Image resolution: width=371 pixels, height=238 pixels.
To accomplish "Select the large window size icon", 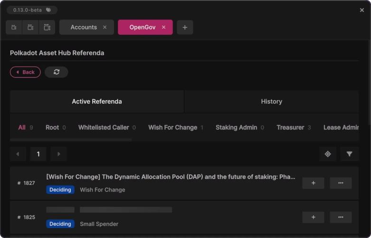I will pos(47,28).
